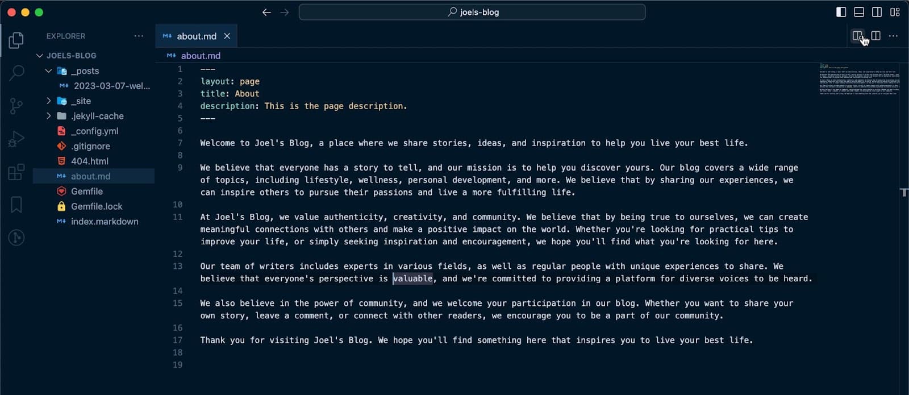
Task: Open the Extensions view
Action: (16, 172)
